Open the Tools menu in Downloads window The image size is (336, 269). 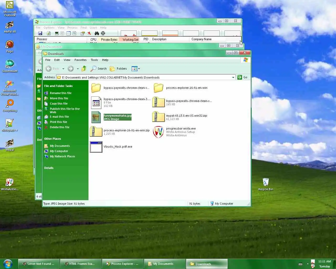click(x=94, y=60)
